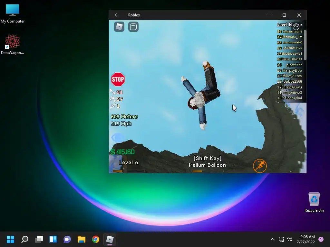Select player Furry09uwu in leaderboard
Image resolution: width=330 pixels, height=247 pixels.
[291, 87]
